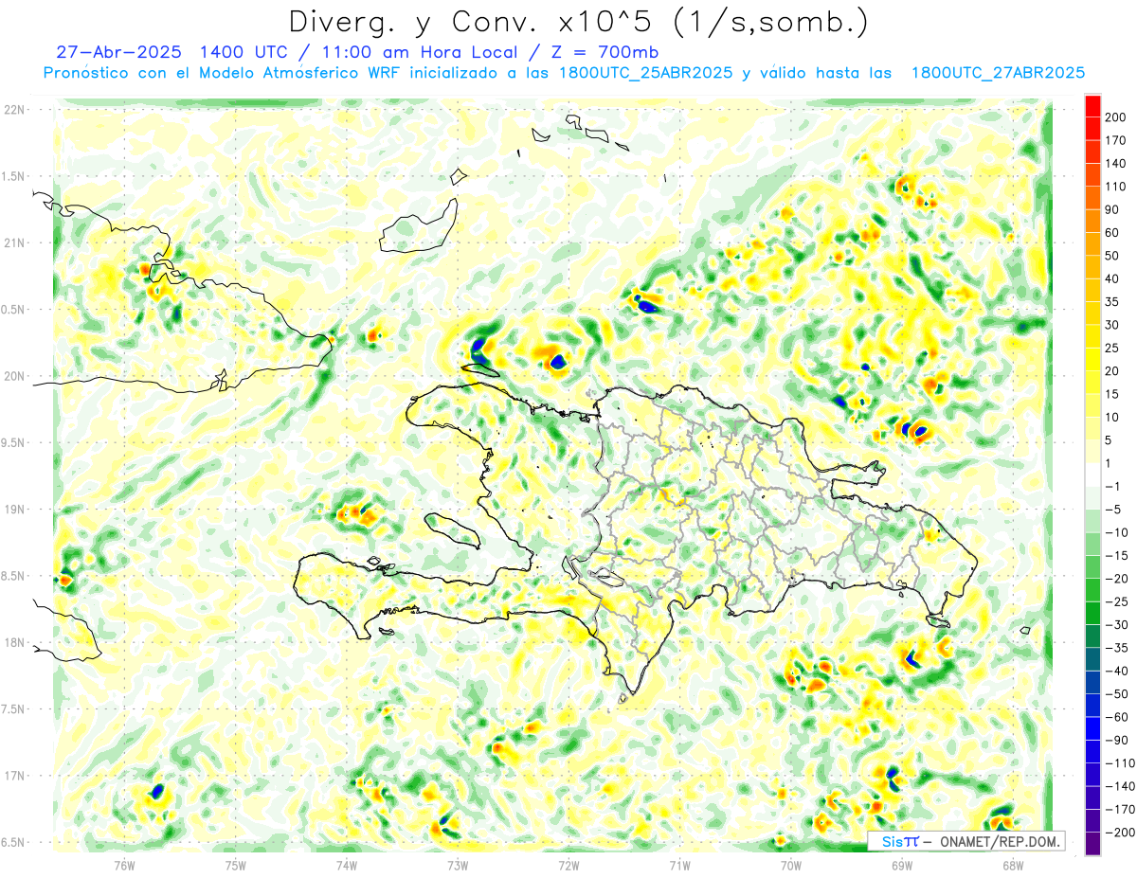Click the '110' value on the color scale

point(1117,187)
